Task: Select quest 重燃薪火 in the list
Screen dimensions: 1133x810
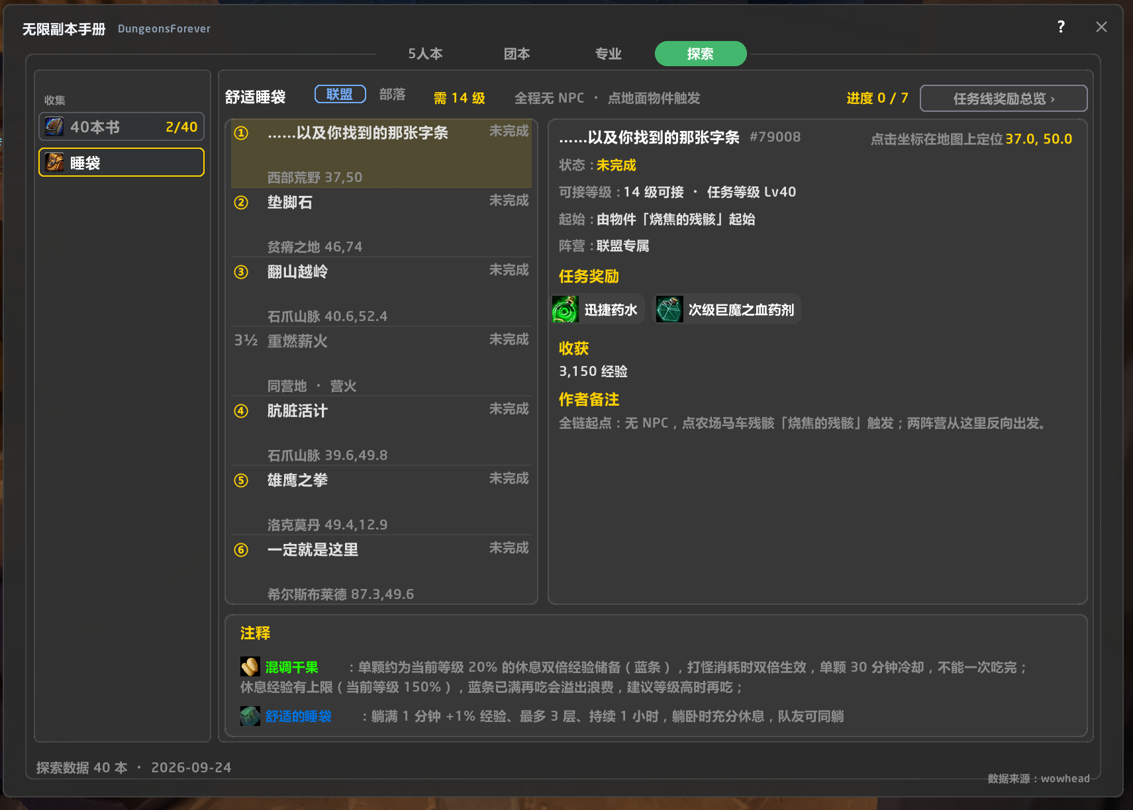Action: point(381,362)
